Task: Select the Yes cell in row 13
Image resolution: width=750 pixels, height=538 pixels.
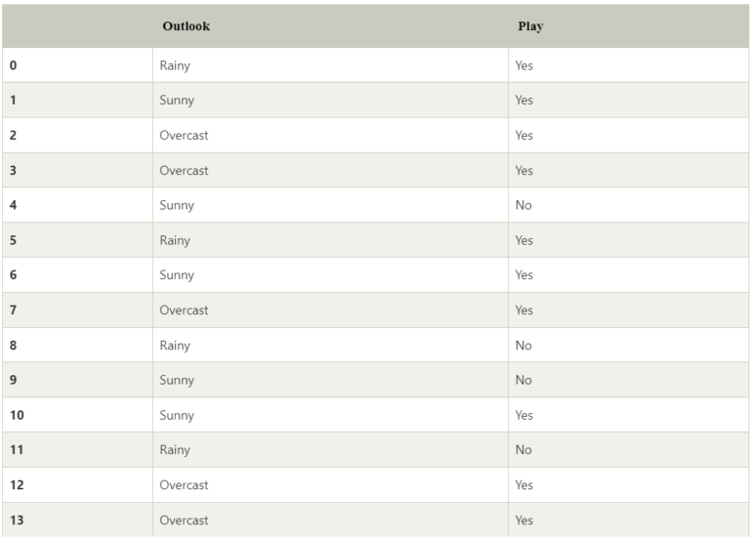Action: click(524, 520)
